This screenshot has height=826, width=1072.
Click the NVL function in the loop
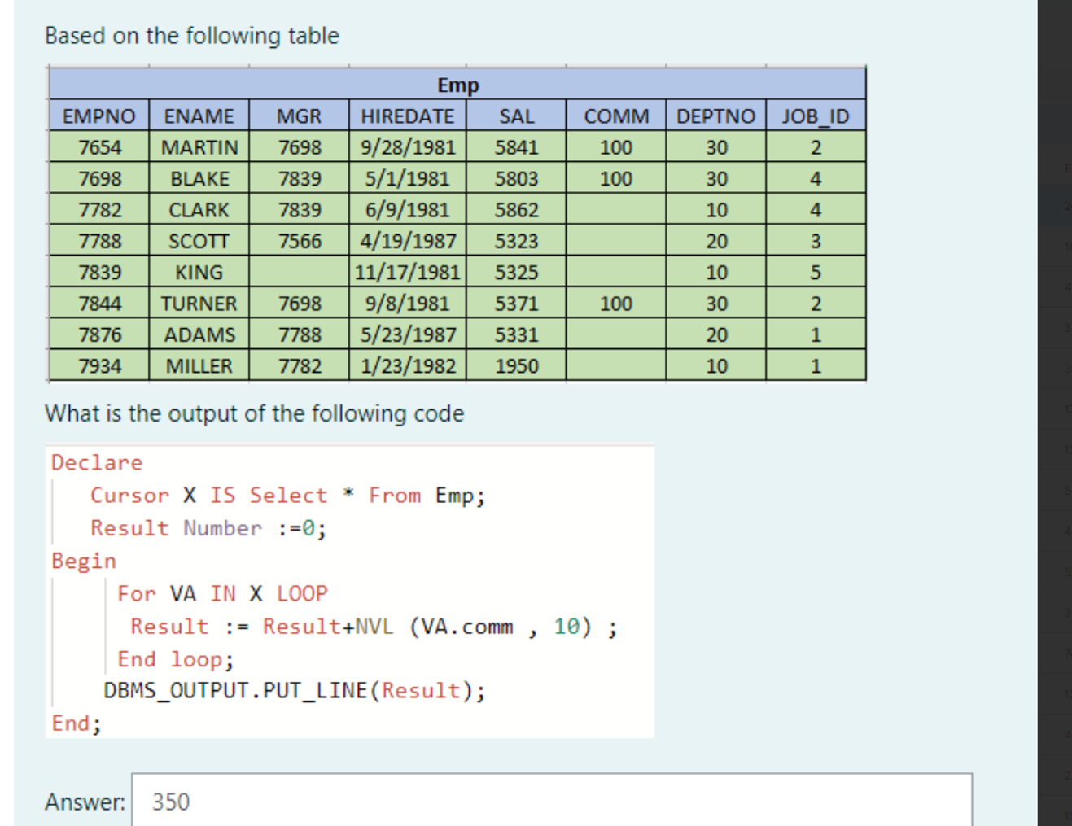click(374, 626)
